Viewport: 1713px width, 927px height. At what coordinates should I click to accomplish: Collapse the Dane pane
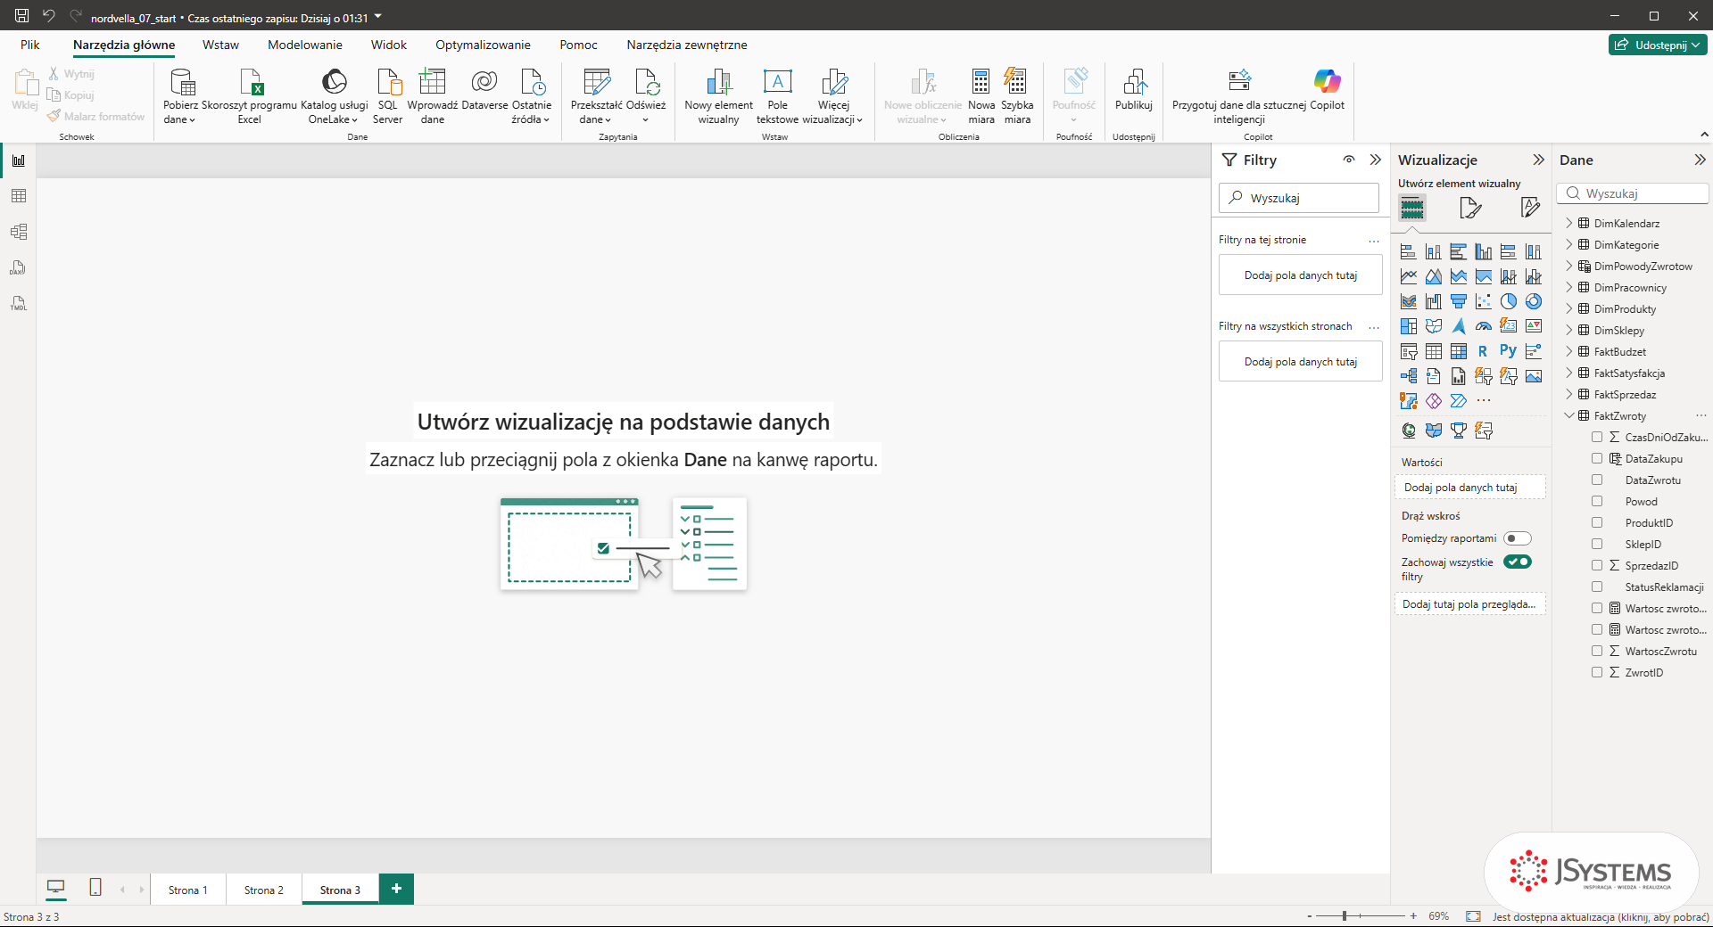[1700, 160]
